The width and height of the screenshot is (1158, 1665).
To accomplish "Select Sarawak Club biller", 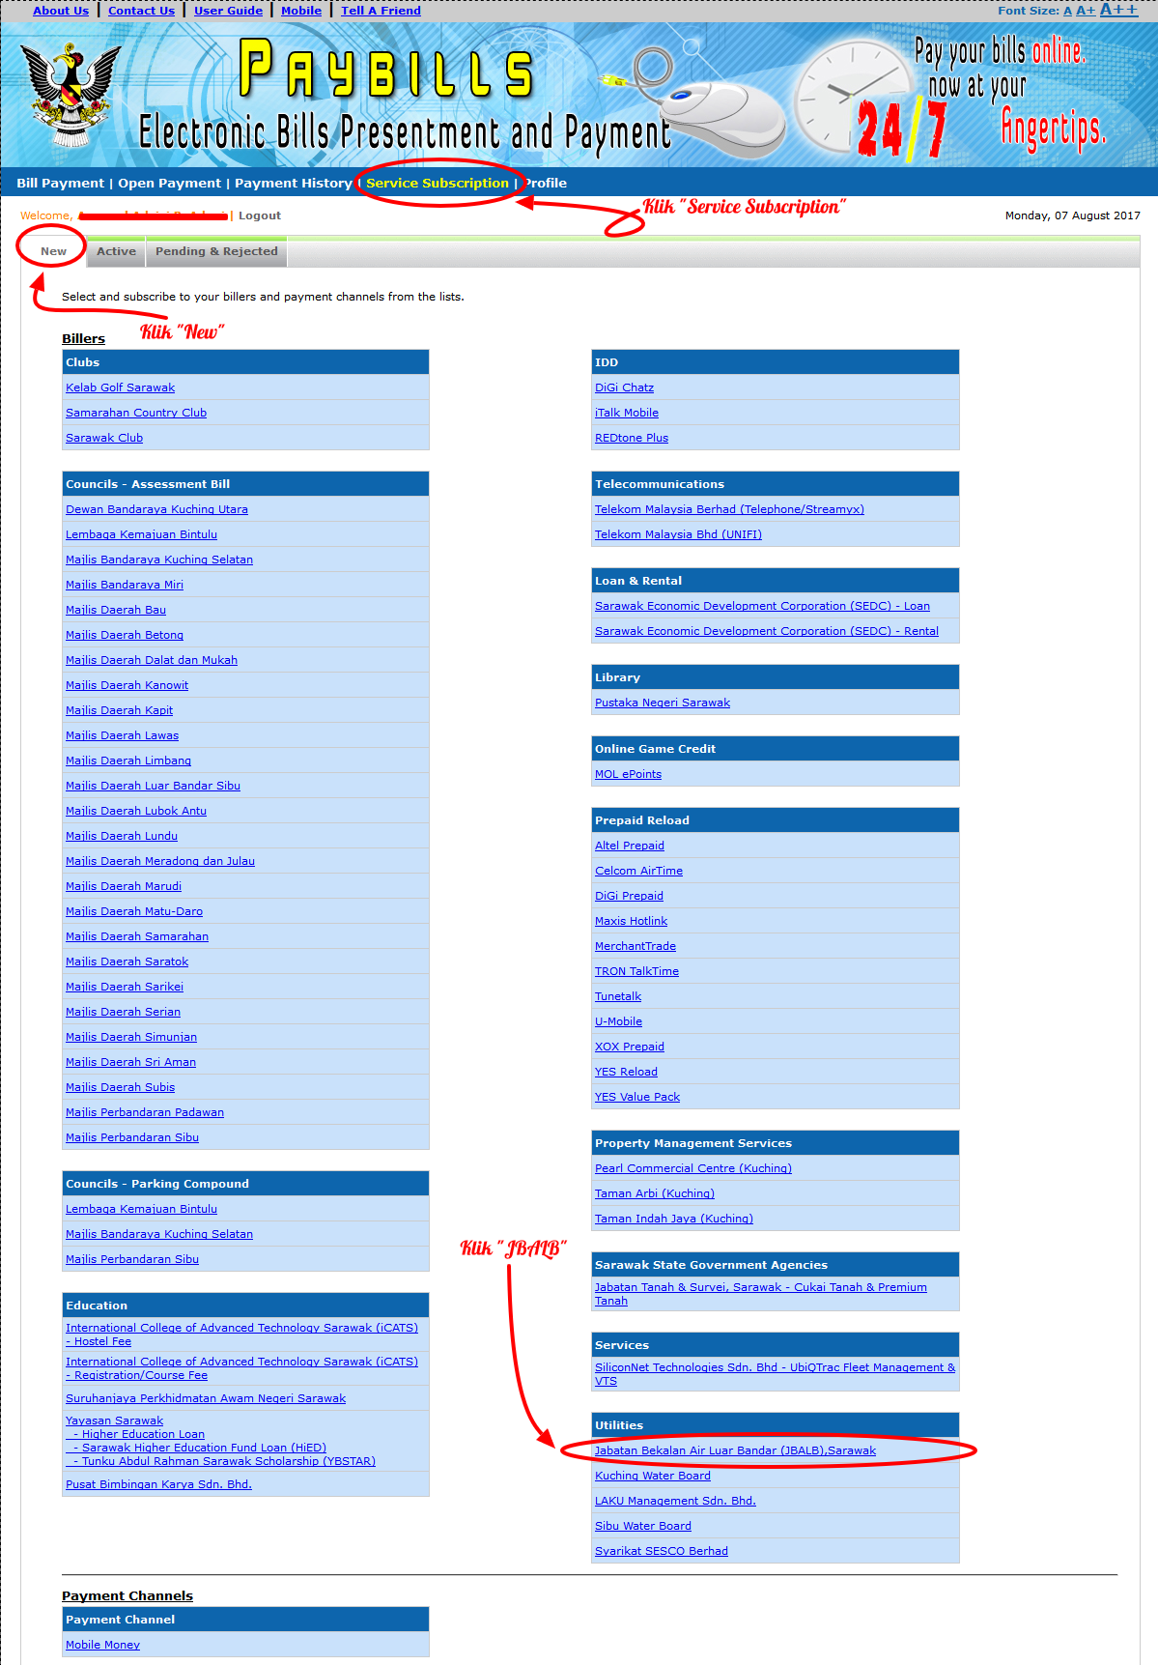I will click(104, 438).
